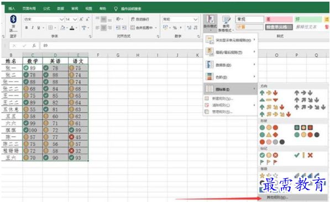Click the decrease font size icon

click(87, 19)
